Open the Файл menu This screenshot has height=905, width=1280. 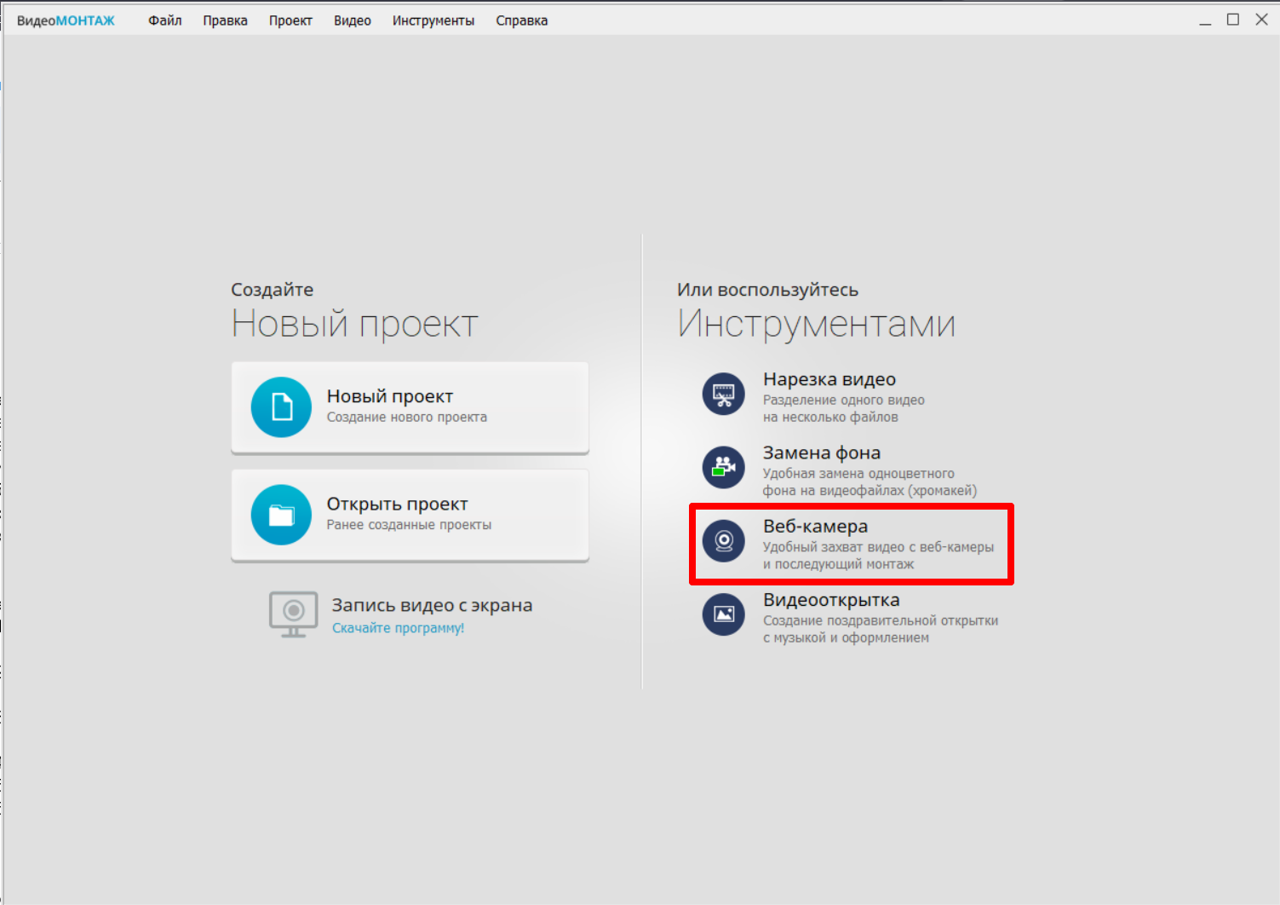click(164, 20)
